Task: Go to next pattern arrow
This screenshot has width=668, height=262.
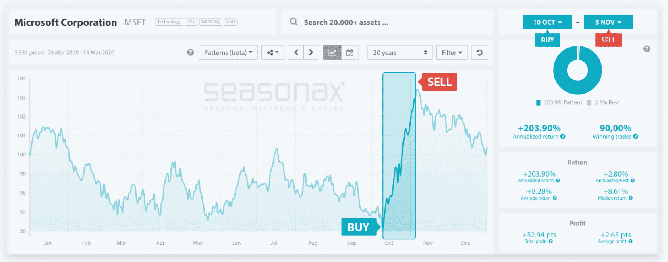Action: [311, 52]
